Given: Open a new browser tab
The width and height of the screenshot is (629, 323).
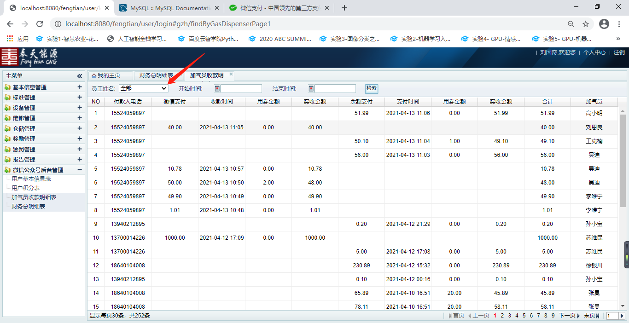Looking at the screenshot, I should 344,8.
